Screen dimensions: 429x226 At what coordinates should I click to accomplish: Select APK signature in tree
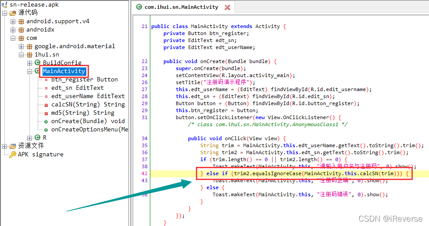(40, 154)
